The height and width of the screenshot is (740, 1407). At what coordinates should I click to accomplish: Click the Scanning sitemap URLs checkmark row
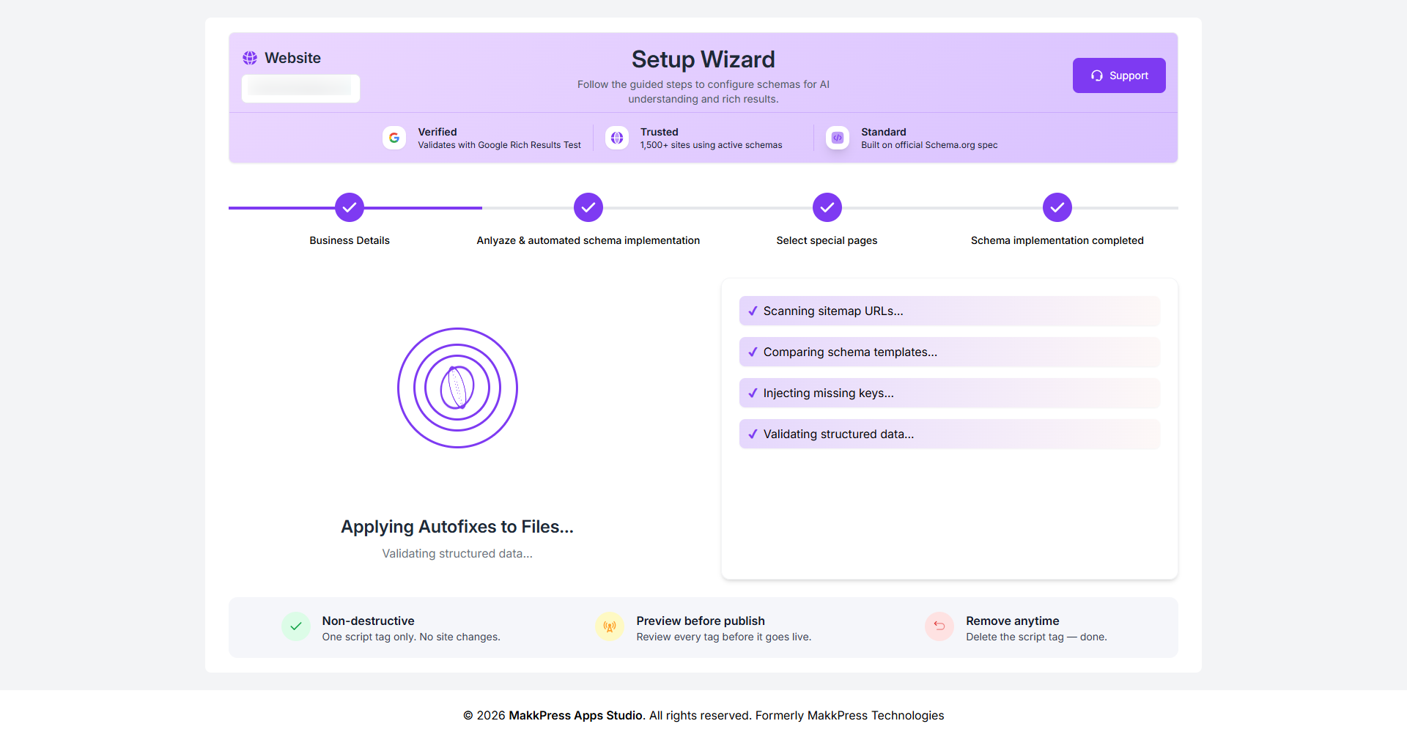pos(949,311)
